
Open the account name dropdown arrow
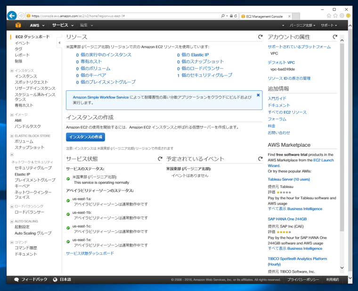[283, 25]
